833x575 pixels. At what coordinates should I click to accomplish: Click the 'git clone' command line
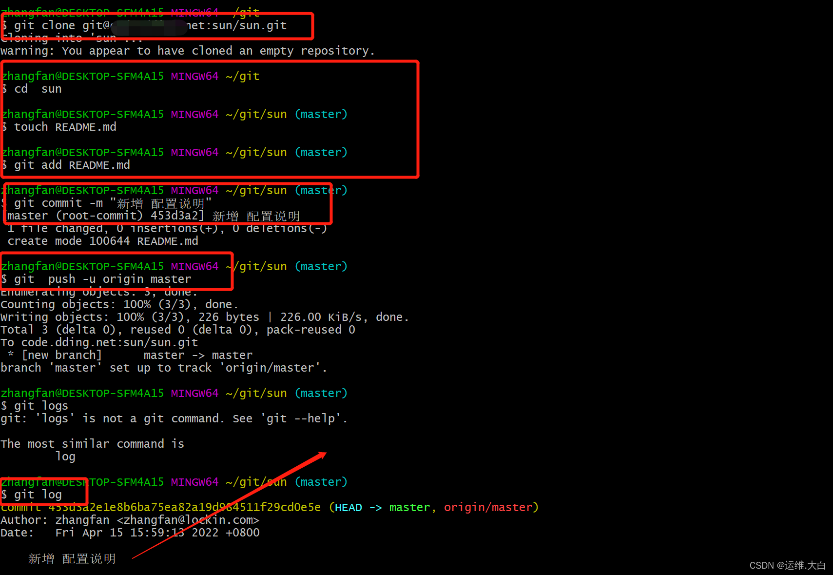tap(144, 25)
